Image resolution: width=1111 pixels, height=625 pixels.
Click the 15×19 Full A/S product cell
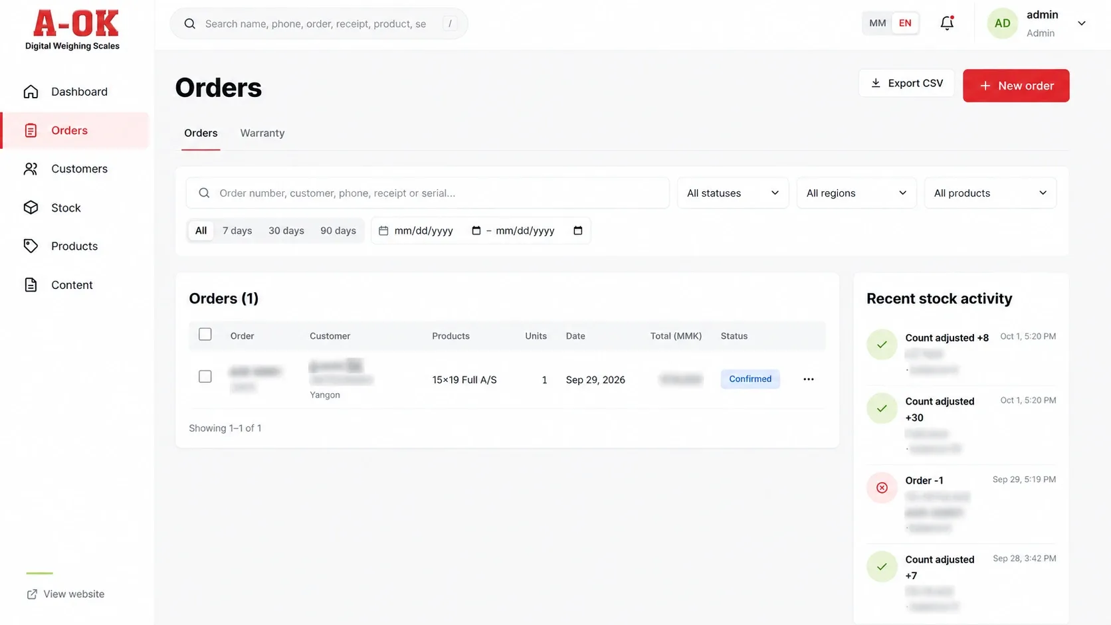click(x=464, y=380)
